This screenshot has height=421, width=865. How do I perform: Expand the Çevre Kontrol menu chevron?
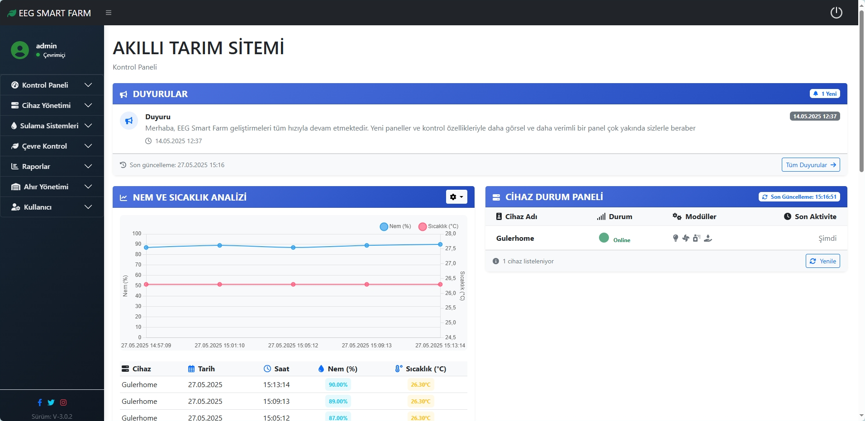[x=88, y=146]
